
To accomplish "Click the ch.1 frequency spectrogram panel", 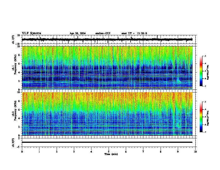I will tap(107, 68).
